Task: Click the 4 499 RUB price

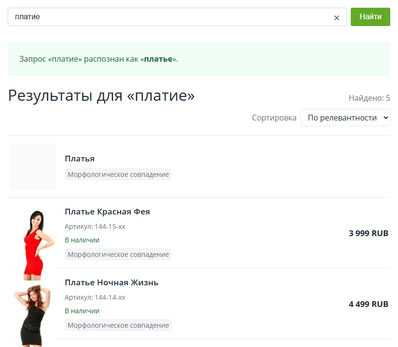Action: tap(369, 304)
